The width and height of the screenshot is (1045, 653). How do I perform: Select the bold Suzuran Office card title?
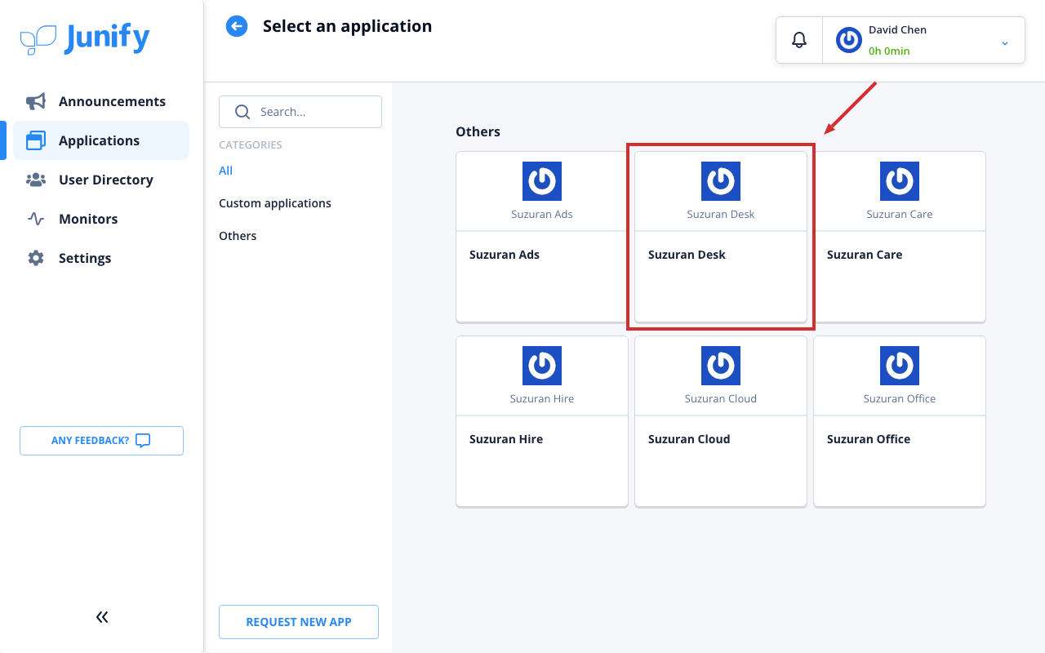[869, 439]
